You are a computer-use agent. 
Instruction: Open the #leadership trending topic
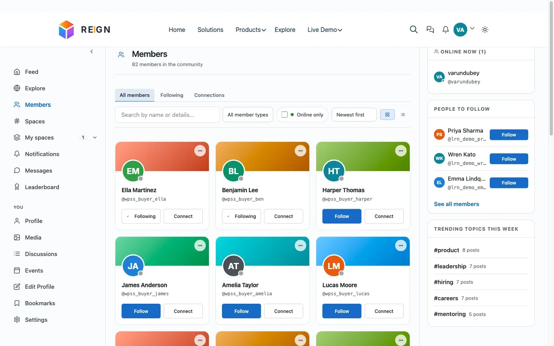(450, 266)
